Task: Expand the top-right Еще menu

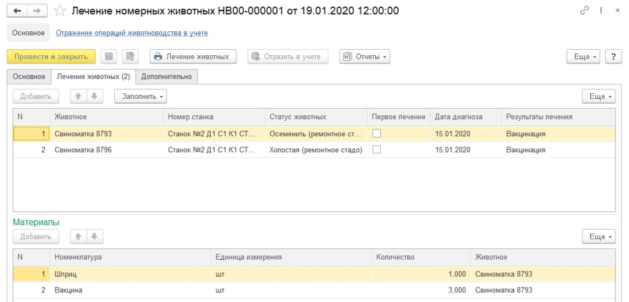Action: (586, 56)
